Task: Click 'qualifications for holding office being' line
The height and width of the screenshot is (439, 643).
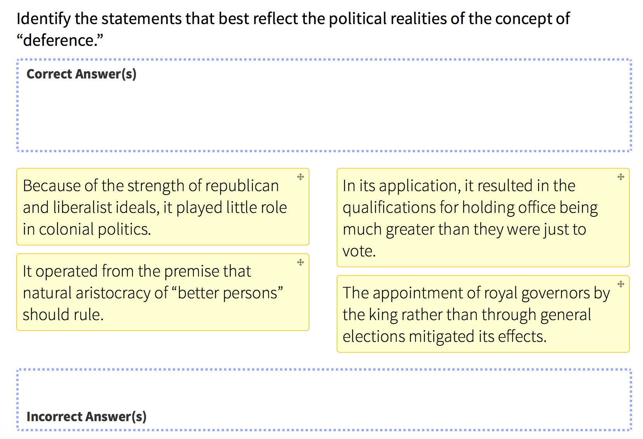Action: pyautogui.click(x=470, y=208)
